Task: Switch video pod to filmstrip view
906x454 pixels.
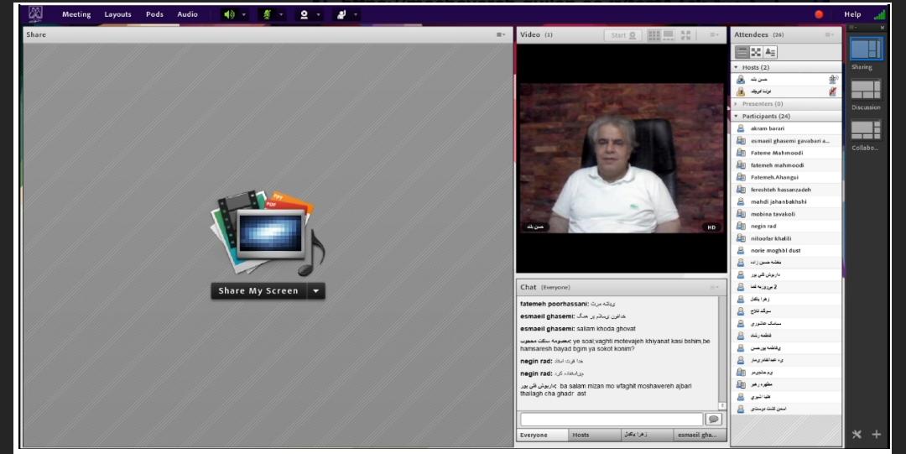Action: [x=669, y=35]
